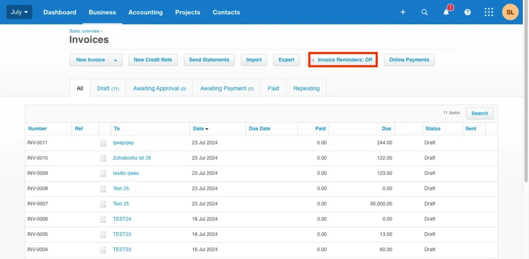Sort by the Number column header
Image resolution: width=529 pixels, height=259 pixels.
click(37, 128)
